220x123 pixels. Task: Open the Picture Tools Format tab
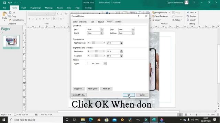[88, 8]
